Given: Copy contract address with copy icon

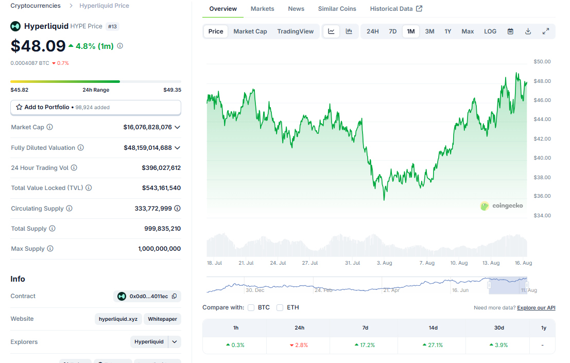Looking at the screenshot, I should (175, 296).
